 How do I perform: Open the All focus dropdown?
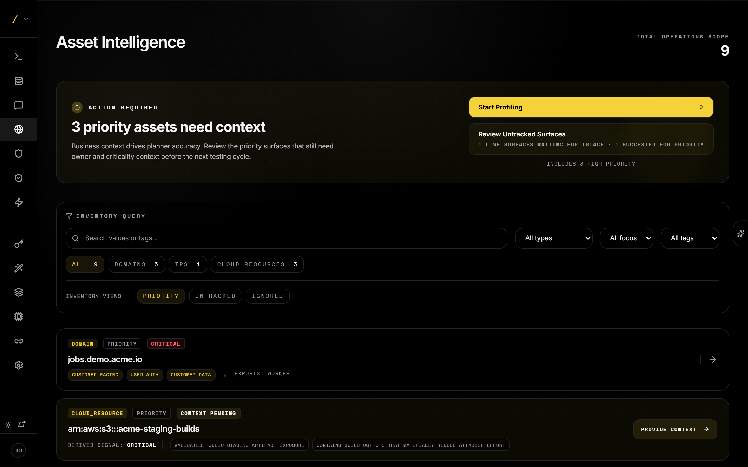(626, 238)
